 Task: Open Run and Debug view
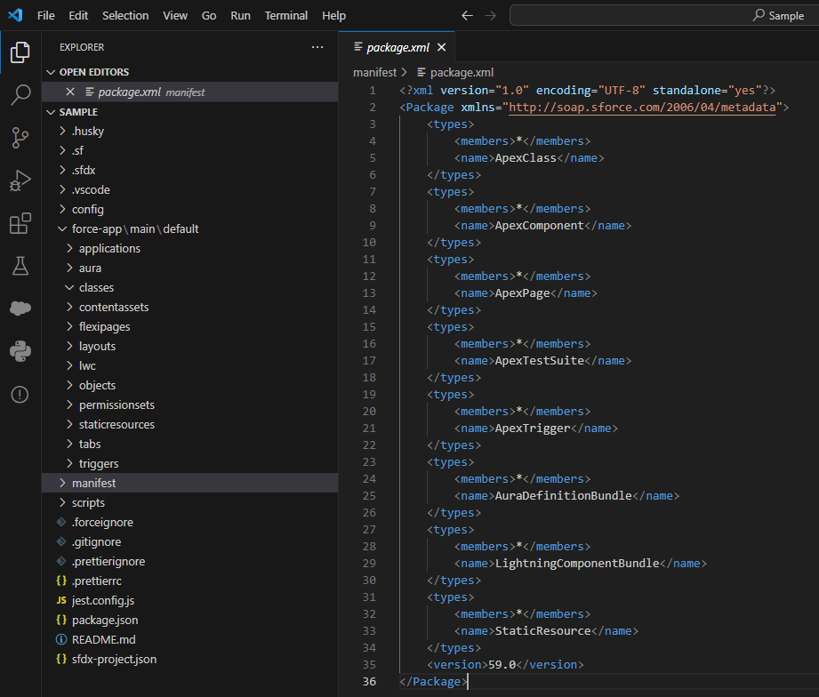click(x=20, y=180)
